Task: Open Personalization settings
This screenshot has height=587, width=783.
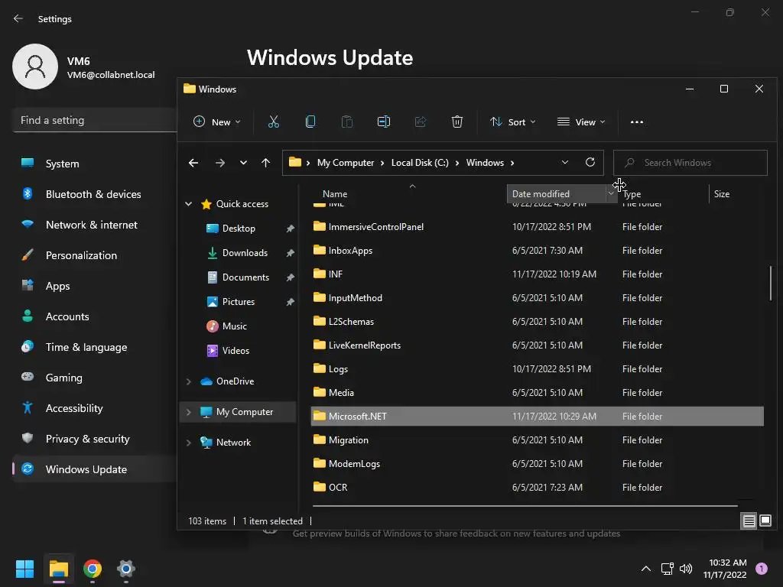Action: coord(95,255)
